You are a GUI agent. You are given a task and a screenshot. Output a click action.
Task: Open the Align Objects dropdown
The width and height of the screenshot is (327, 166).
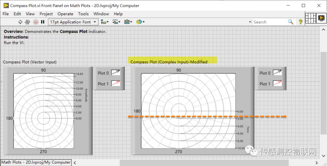[105, 22]
